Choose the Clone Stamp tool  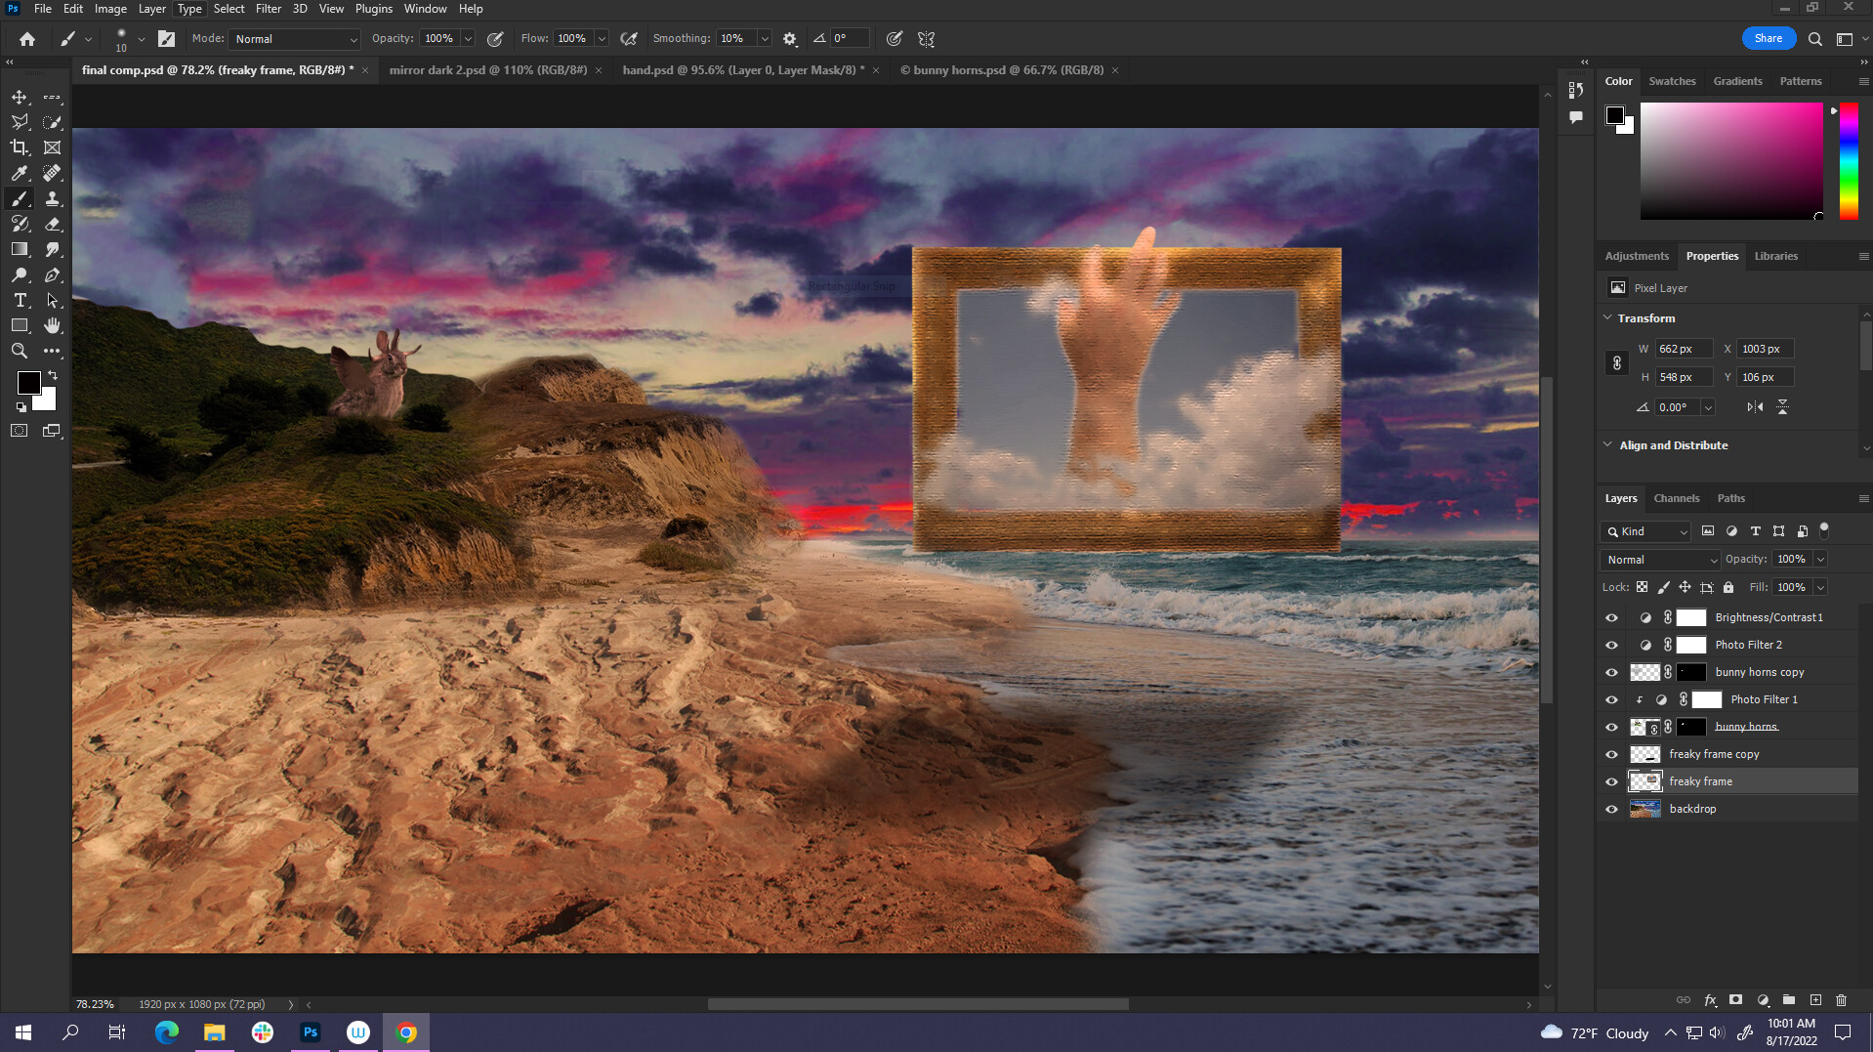54,198
